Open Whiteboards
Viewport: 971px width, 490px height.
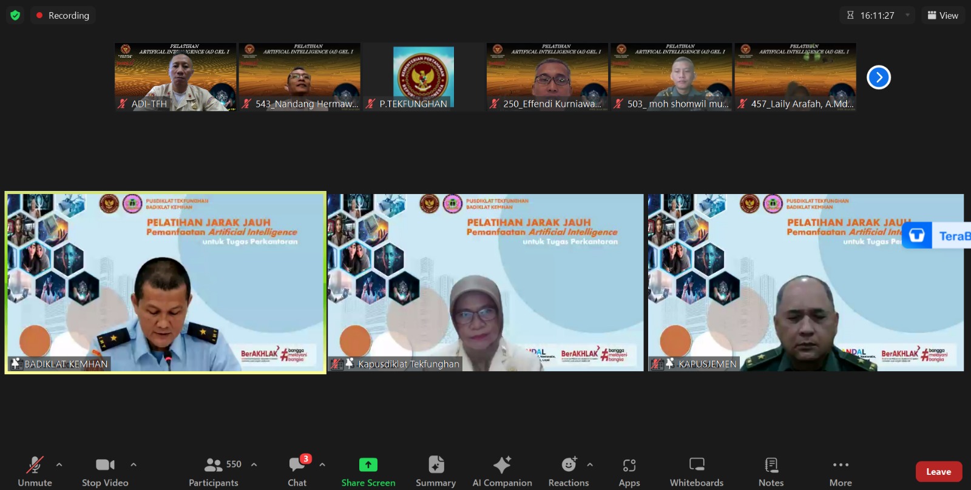point(696,471)
